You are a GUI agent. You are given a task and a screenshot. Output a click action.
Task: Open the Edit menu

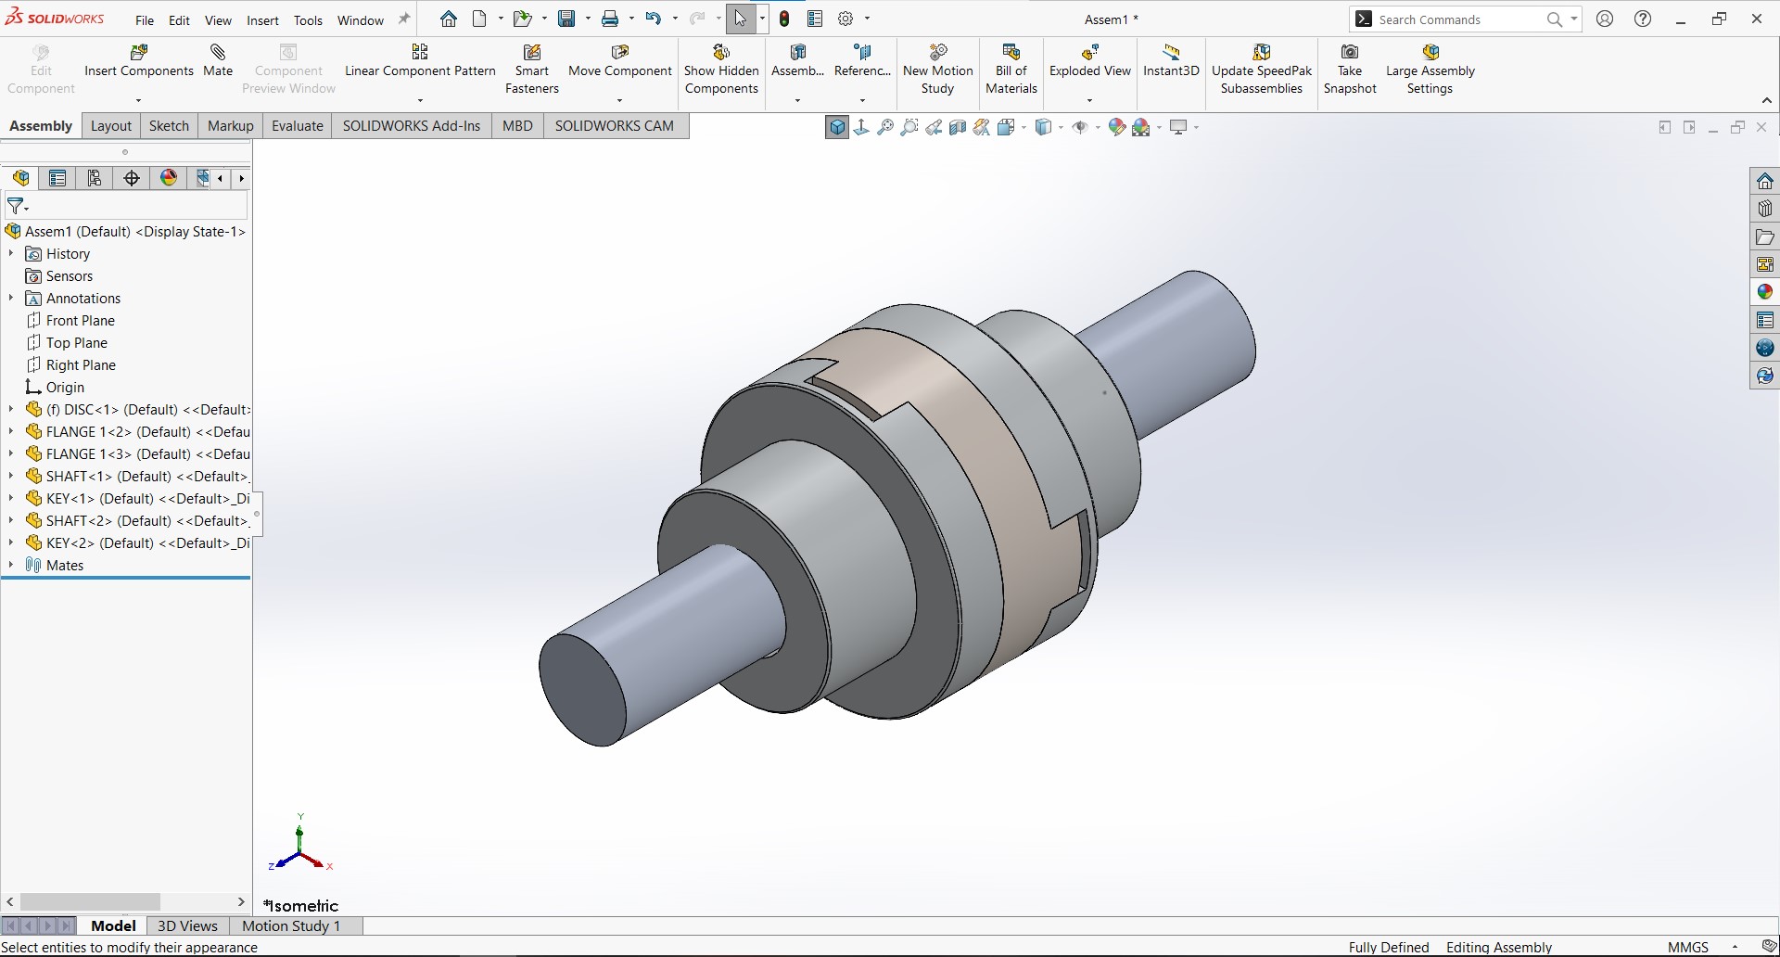click(179, 19)
